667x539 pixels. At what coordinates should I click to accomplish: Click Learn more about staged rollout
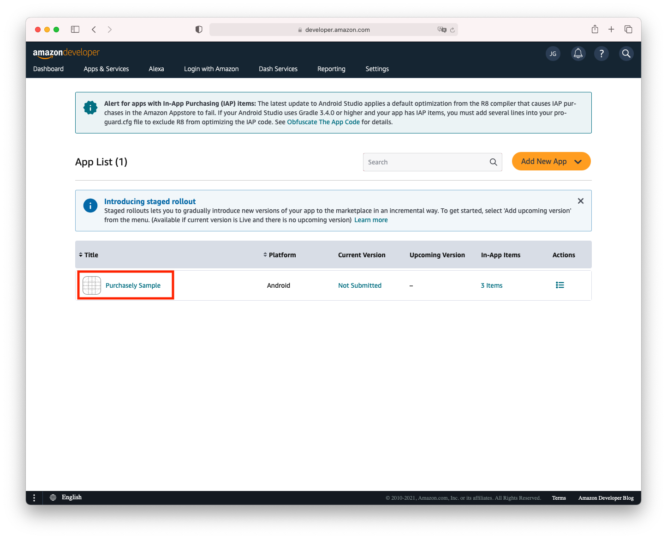coord(371,220)
